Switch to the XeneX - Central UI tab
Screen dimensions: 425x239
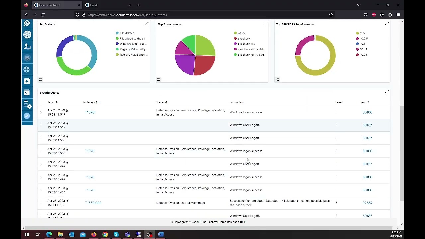pos(56,5)
